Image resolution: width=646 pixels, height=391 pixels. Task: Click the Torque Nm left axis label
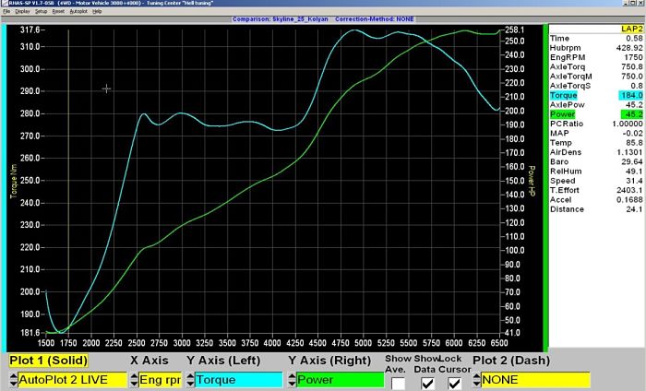[x=14, y=181]
